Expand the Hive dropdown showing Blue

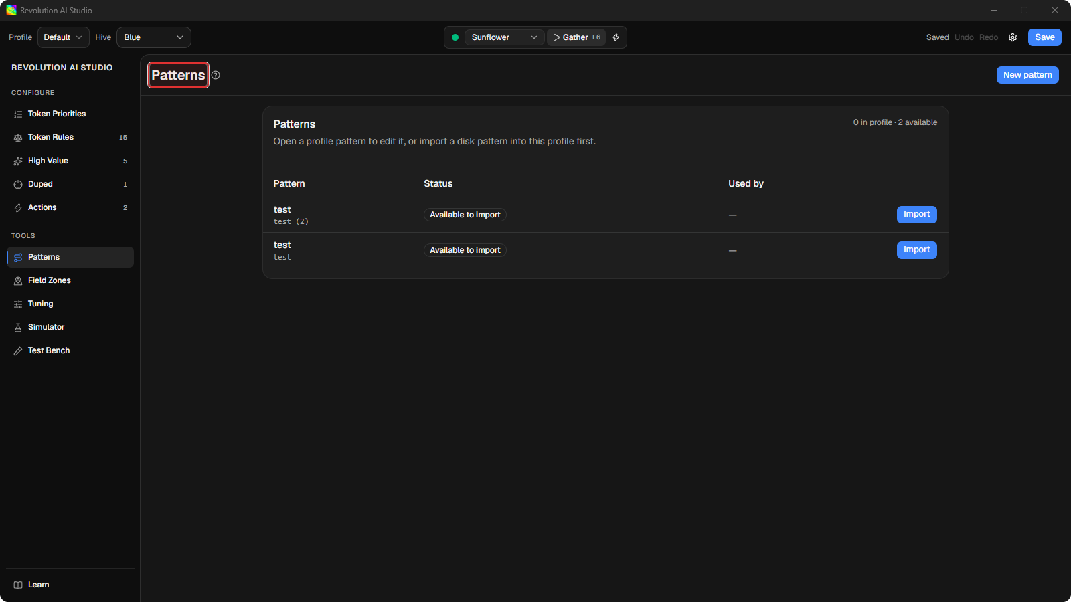pyautogui.click(x=154, y=37)
